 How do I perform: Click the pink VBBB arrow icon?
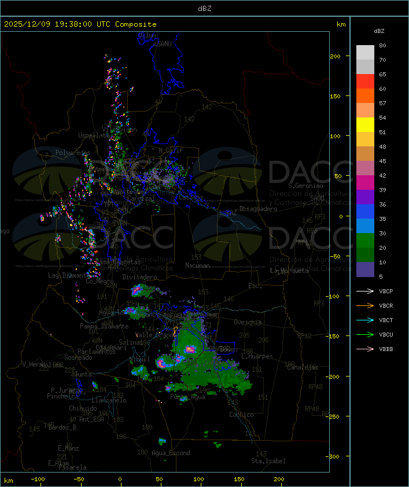[x=365, y=349]
